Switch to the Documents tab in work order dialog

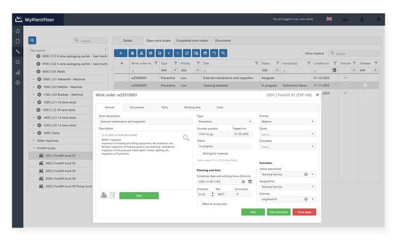point(137,107)
